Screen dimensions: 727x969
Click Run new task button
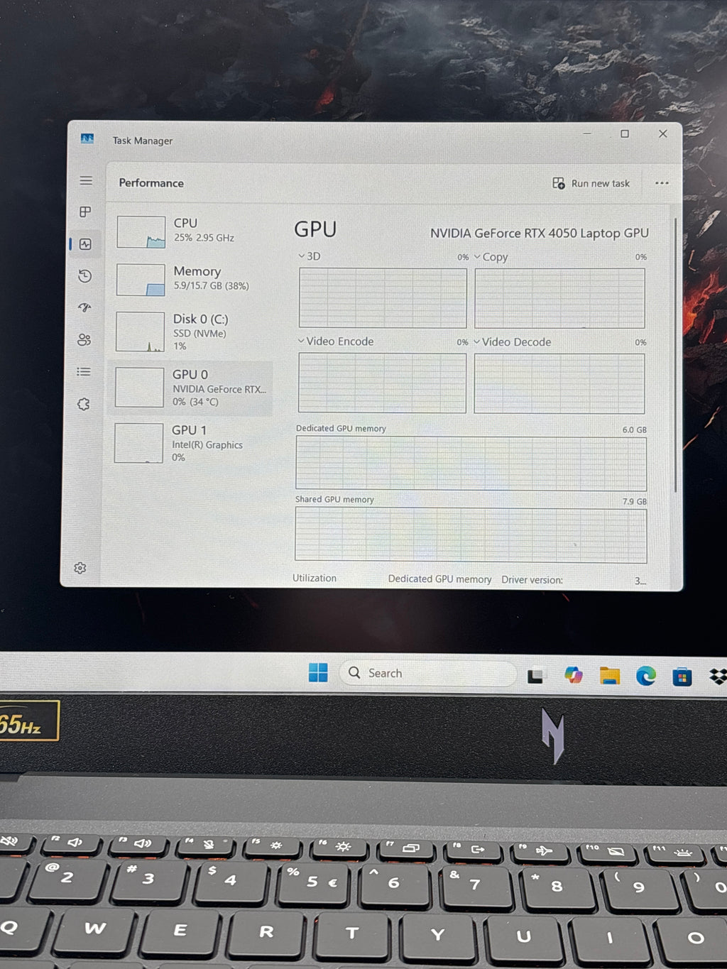[x=591, y=183]
